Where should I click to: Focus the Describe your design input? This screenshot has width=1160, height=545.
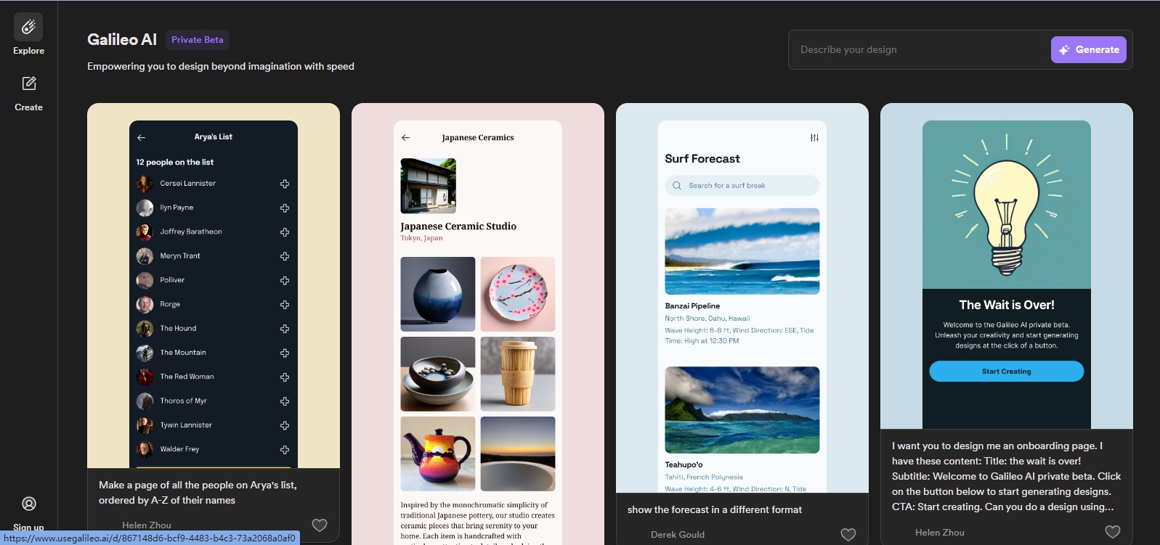(920, 50)
